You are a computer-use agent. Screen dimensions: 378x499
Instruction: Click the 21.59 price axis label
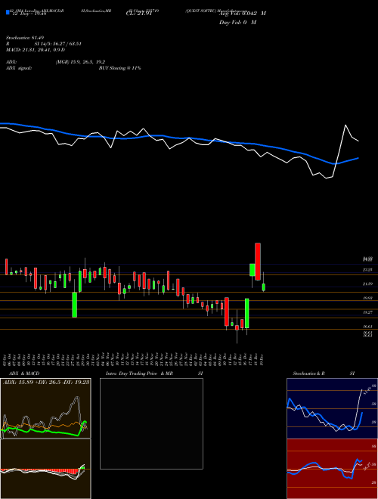coord(368,284)
